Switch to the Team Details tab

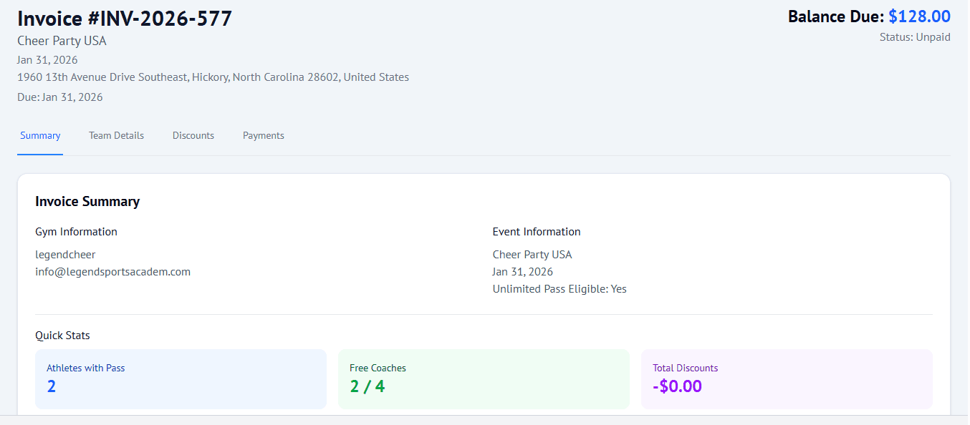pyautogui.click(x=116, y=135)
